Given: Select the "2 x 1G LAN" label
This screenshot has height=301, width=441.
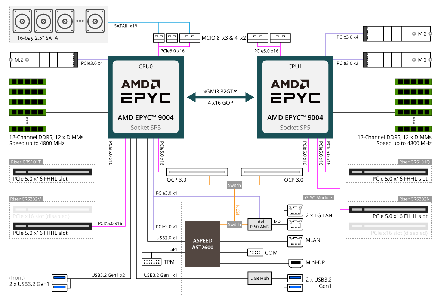Looking at the screenshot, I should click(x=319, y=215).
